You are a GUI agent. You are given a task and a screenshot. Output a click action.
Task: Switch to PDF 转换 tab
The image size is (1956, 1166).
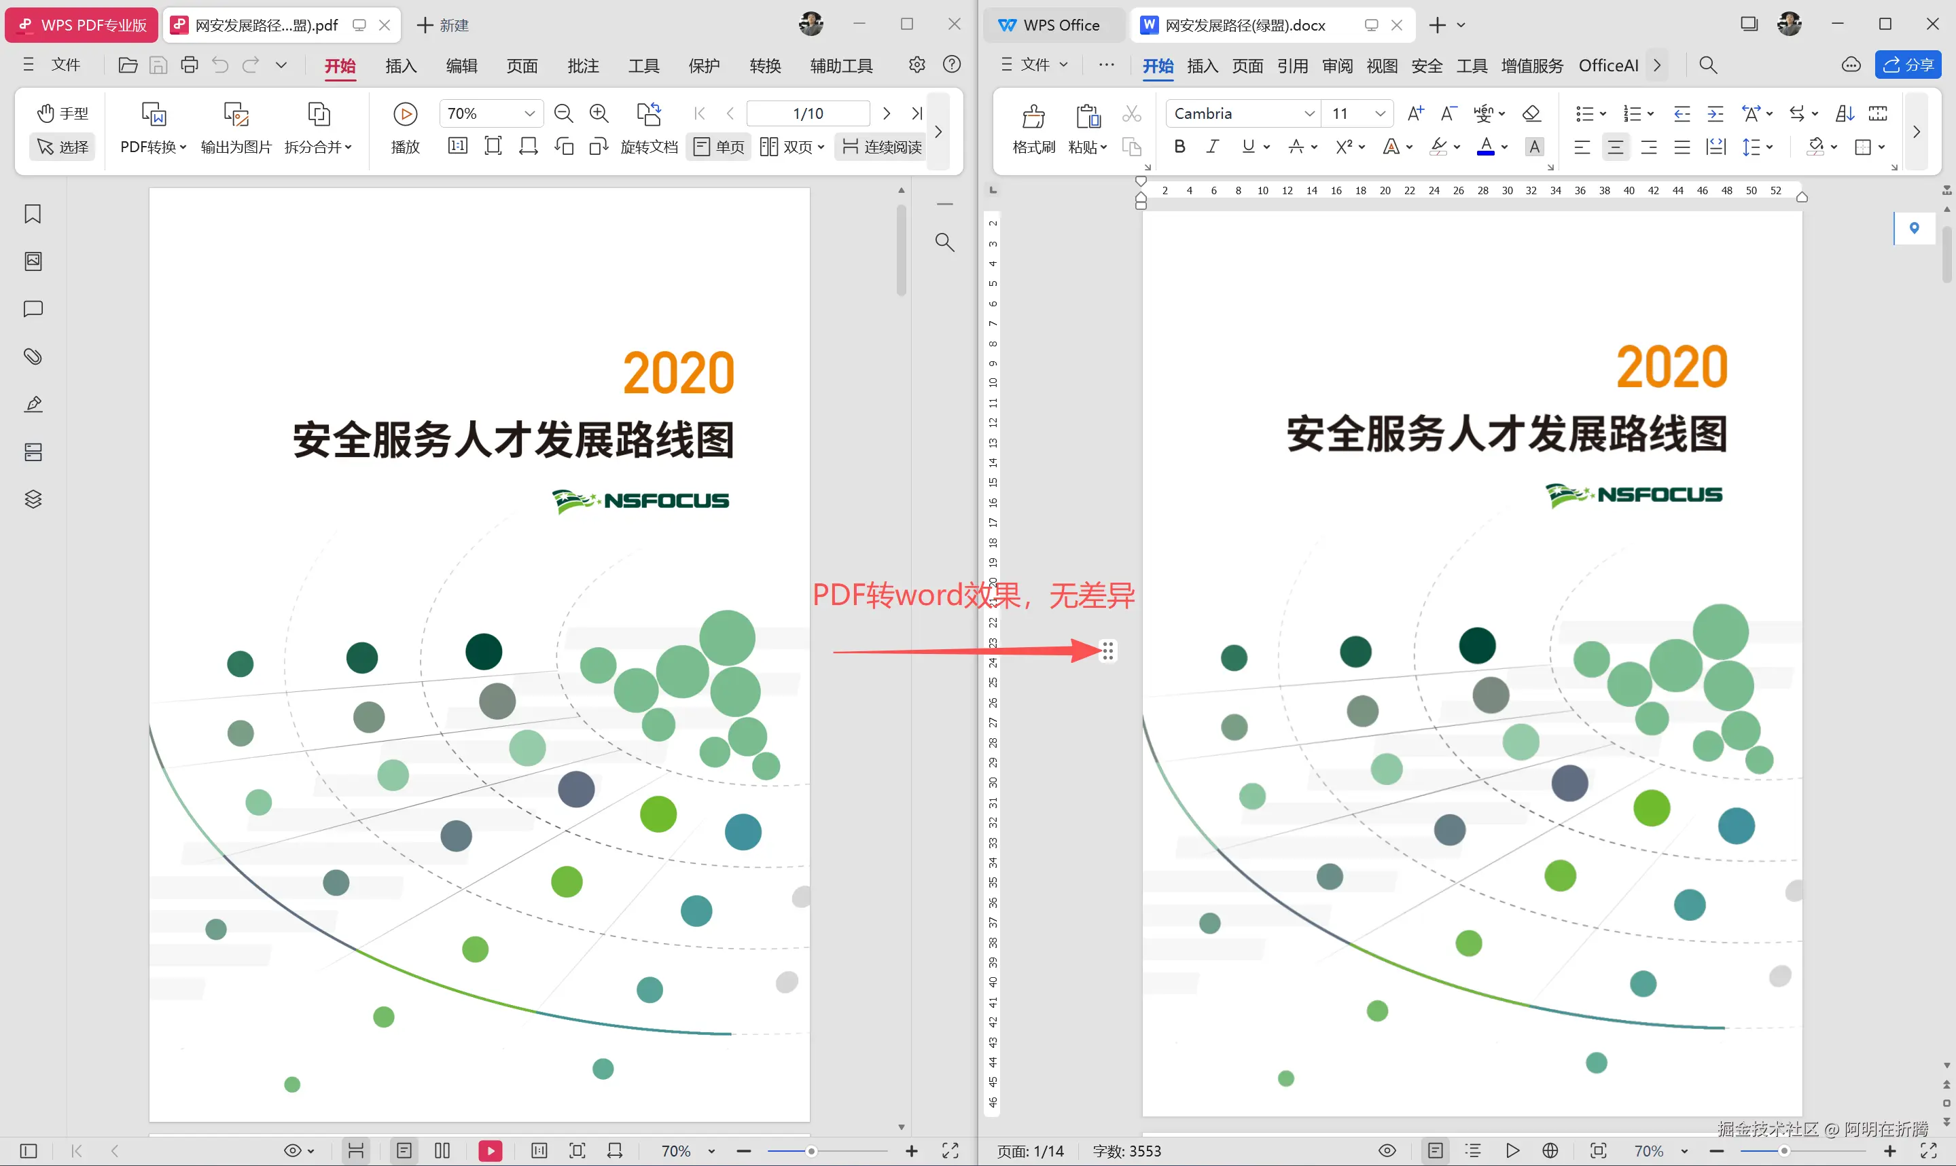tap(764, 66)
